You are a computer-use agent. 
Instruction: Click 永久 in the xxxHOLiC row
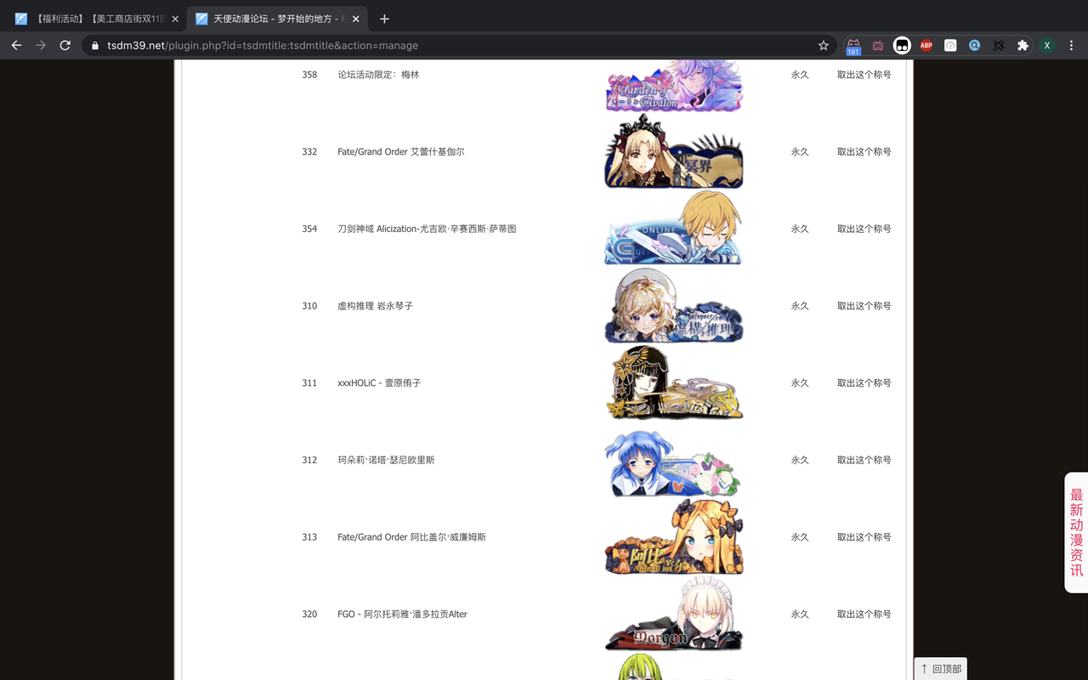tap(800, 383)
